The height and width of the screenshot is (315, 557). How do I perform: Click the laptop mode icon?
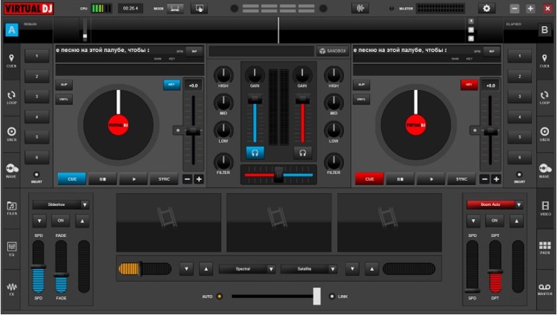tap(175, 9)
